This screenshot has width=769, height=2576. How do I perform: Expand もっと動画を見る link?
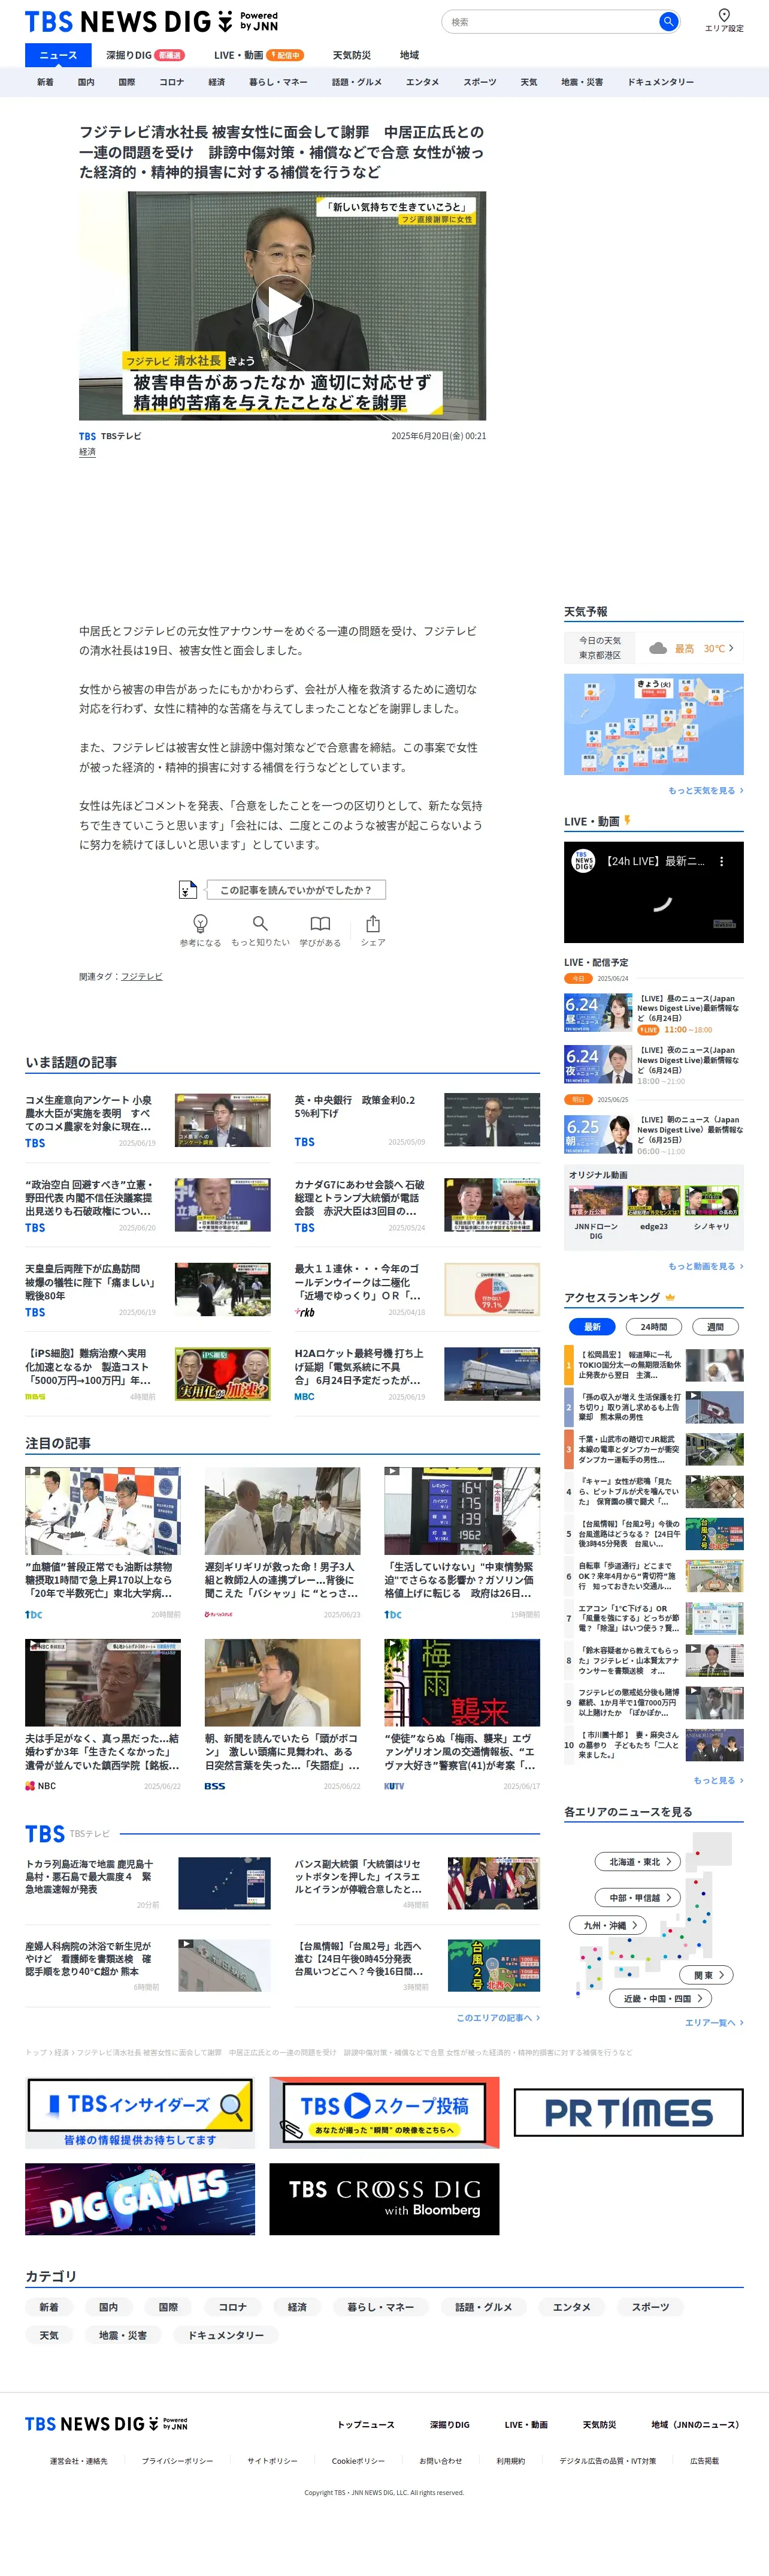click(705, 1266)
